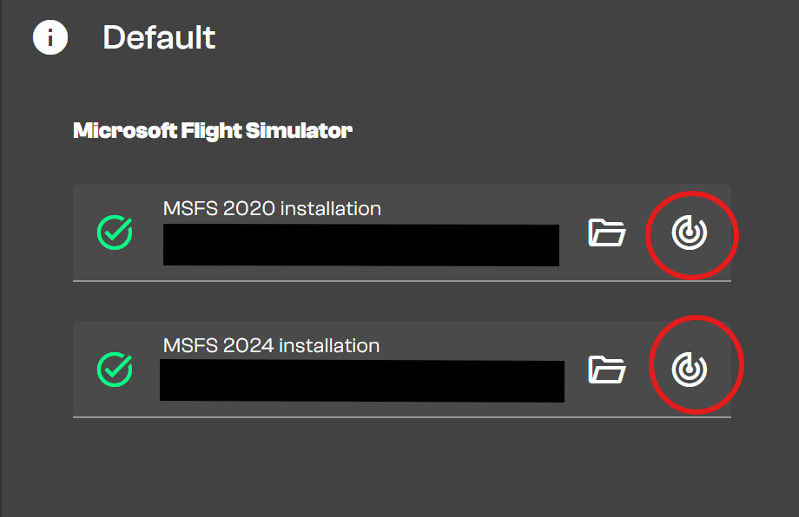Click the divider line under MSFS 2020 row

401,280
